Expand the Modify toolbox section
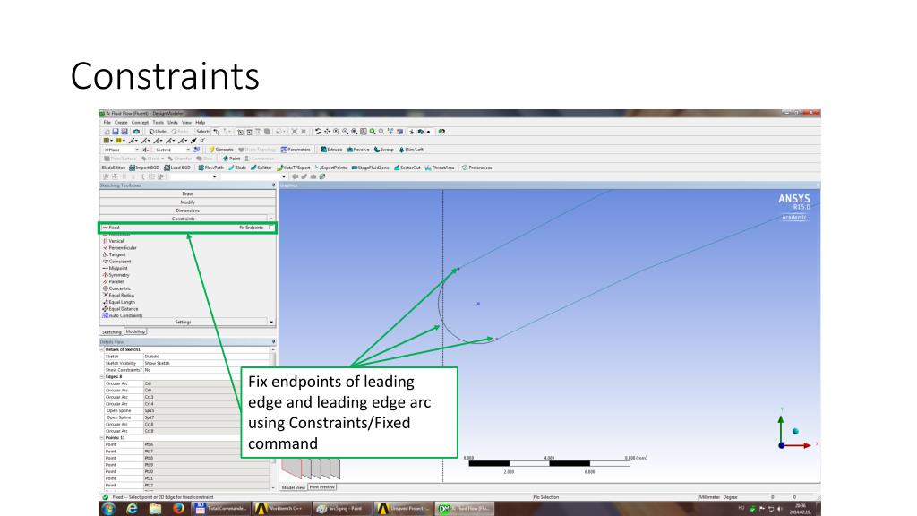This screenshot has width=917, height=516. (x=187, y=202)
